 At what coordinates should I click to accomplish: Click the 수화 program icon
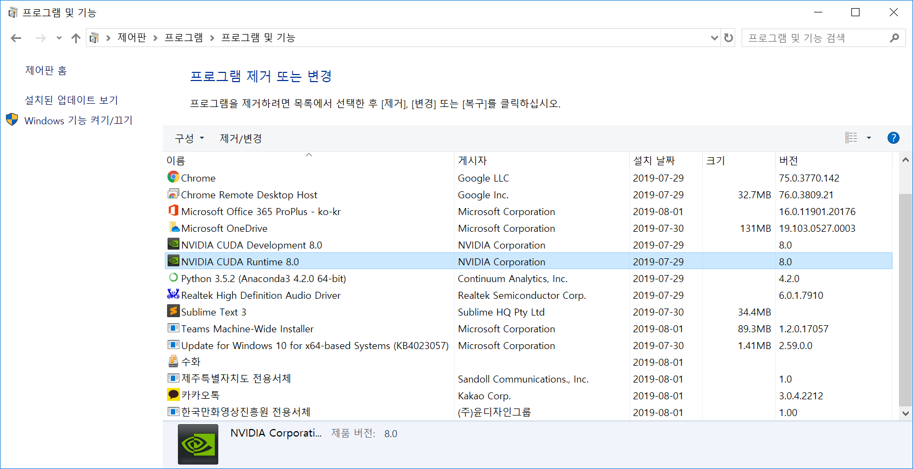(173, 361)
